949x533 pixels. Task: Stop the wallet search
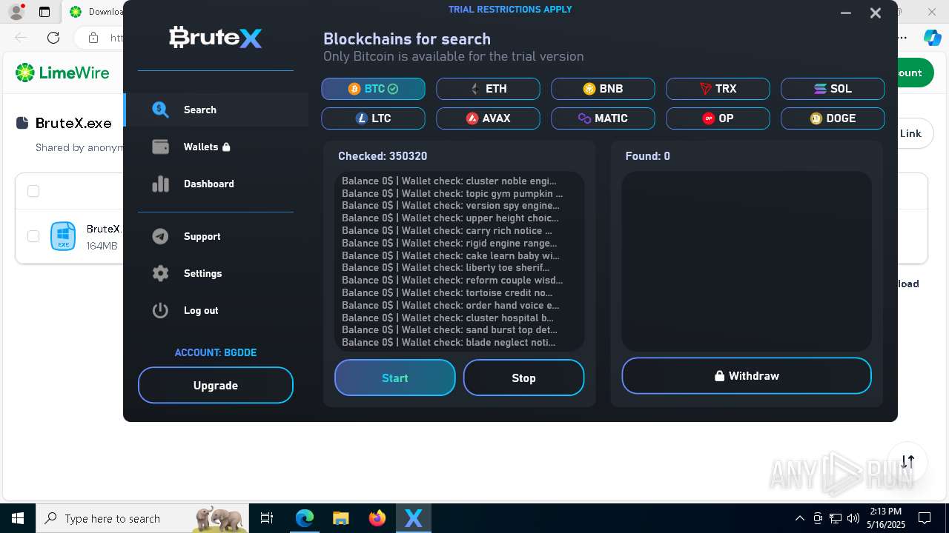(523, 378)
